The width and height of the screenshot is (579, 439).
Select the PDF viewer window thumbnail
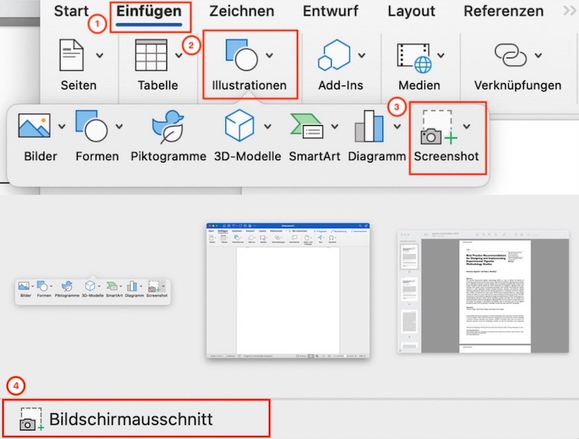click(x=483, y=291)
